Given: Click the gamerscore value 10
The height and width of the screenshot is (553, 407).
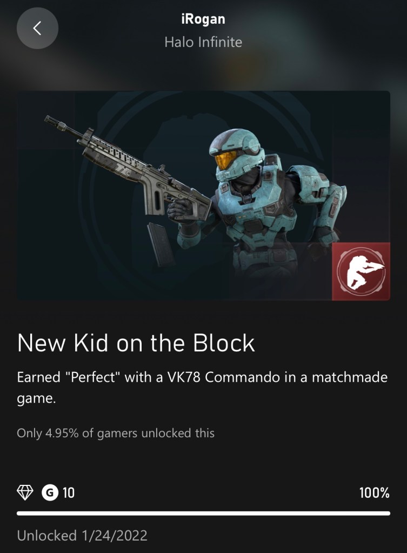Looking at the screenshot, I should [x=69, y=492].
